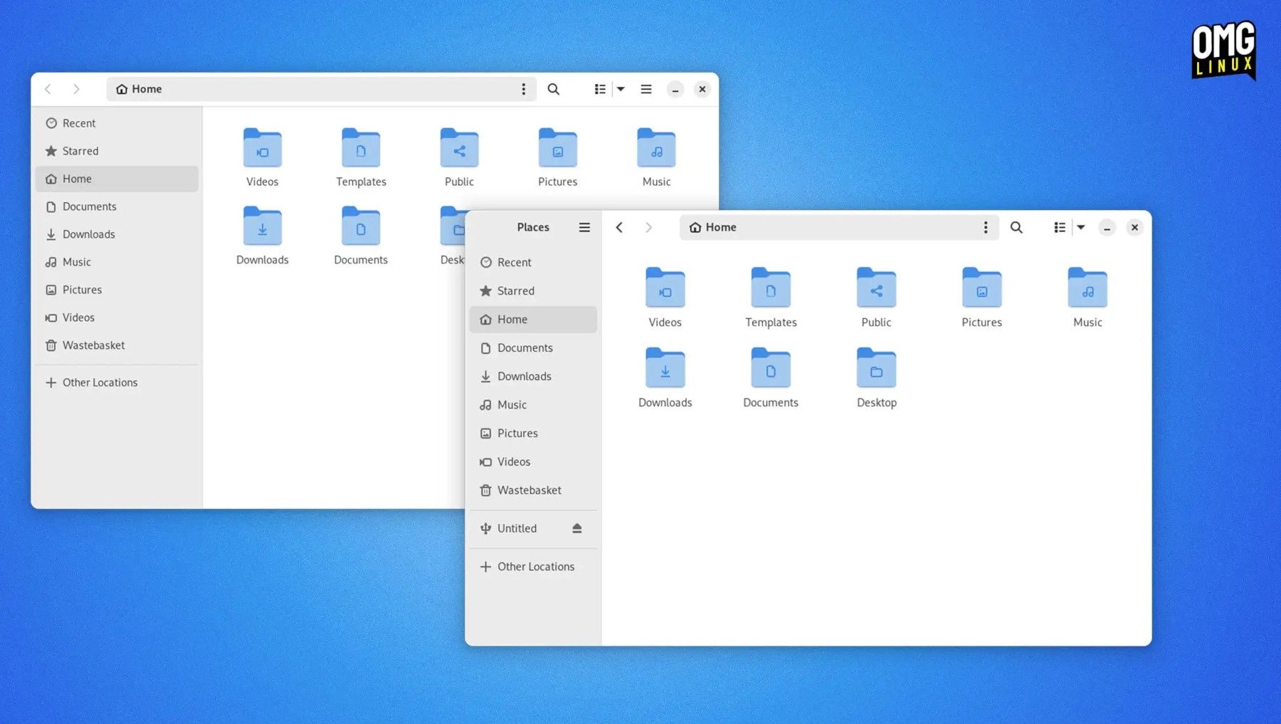Open Home path three-dot menu in back window
The height and width of the screenshot is (724, 1281).
coord(524,89)
